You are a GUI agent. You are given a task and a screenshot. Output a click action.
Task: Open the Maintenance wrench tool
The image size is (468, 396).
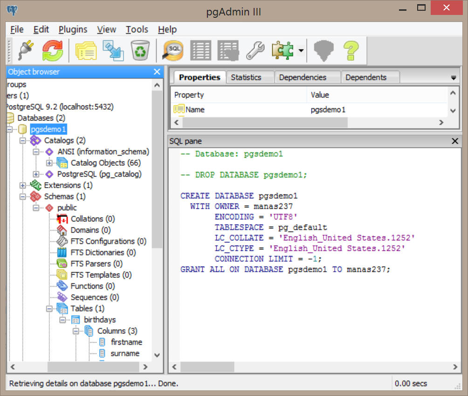255,50
